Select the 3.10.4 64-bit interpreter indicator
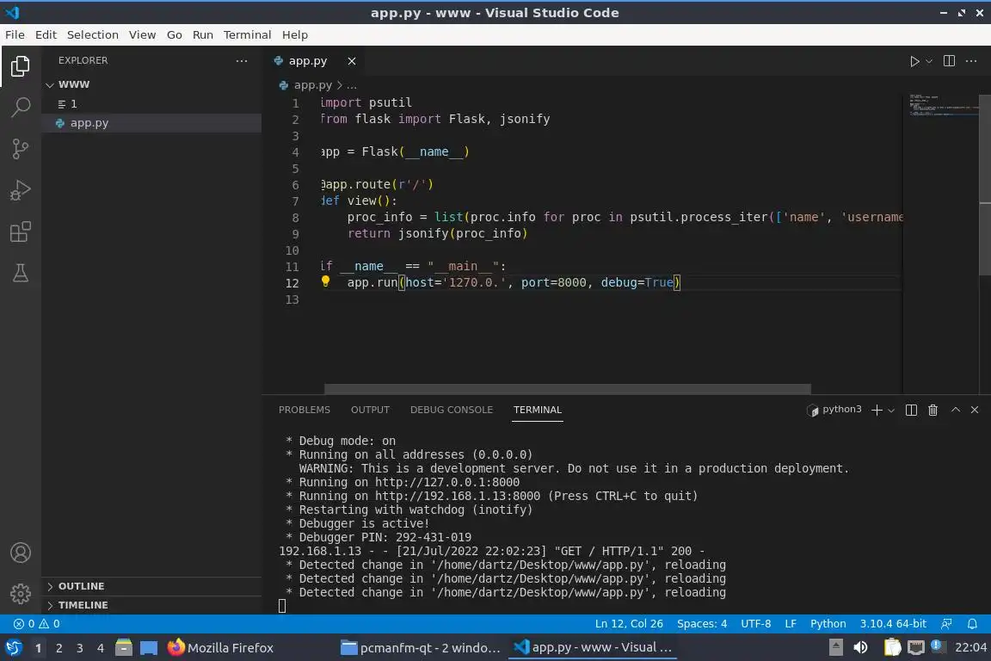The width and height of the screenshot is (991, 661). coord(892,624)
